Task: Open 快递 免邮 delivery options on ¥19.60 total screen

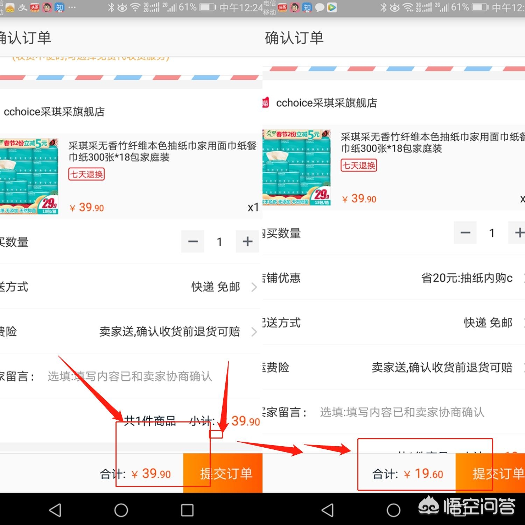Action: click(394, 323)
